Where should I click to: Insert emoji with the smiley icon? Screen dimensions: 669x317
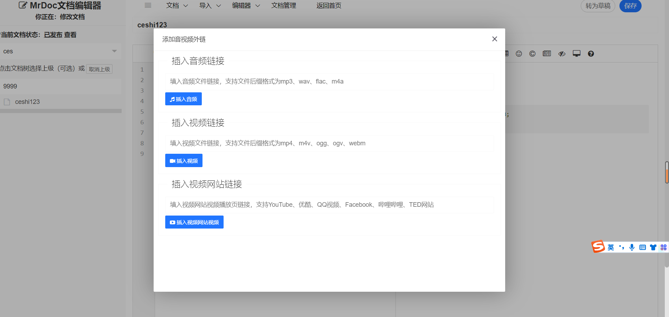[x=519, y=54]
